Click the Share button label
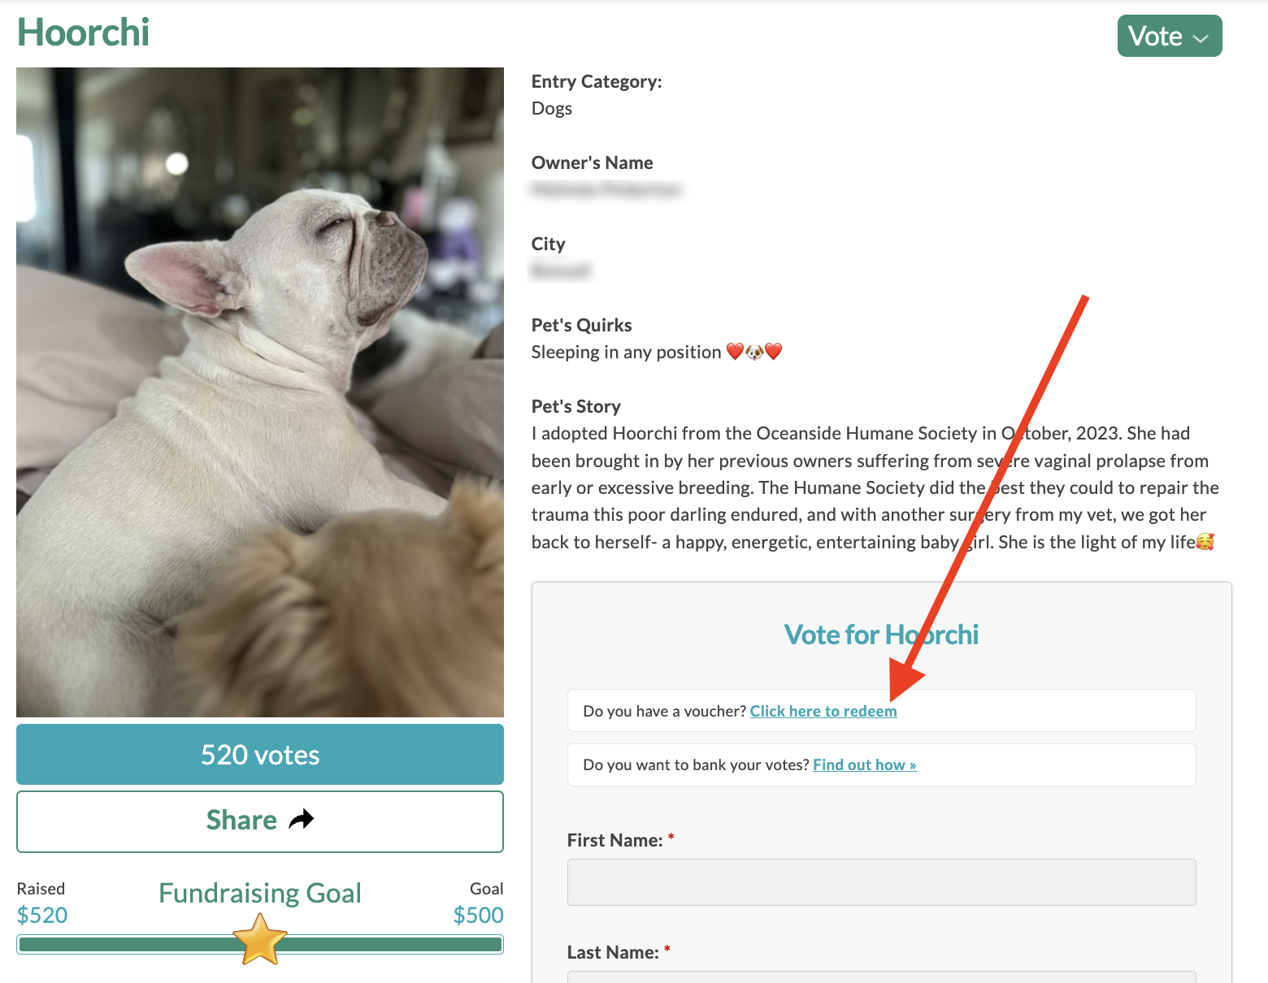The height and width of the screenshot is (983, 1268). coord(241,821)
